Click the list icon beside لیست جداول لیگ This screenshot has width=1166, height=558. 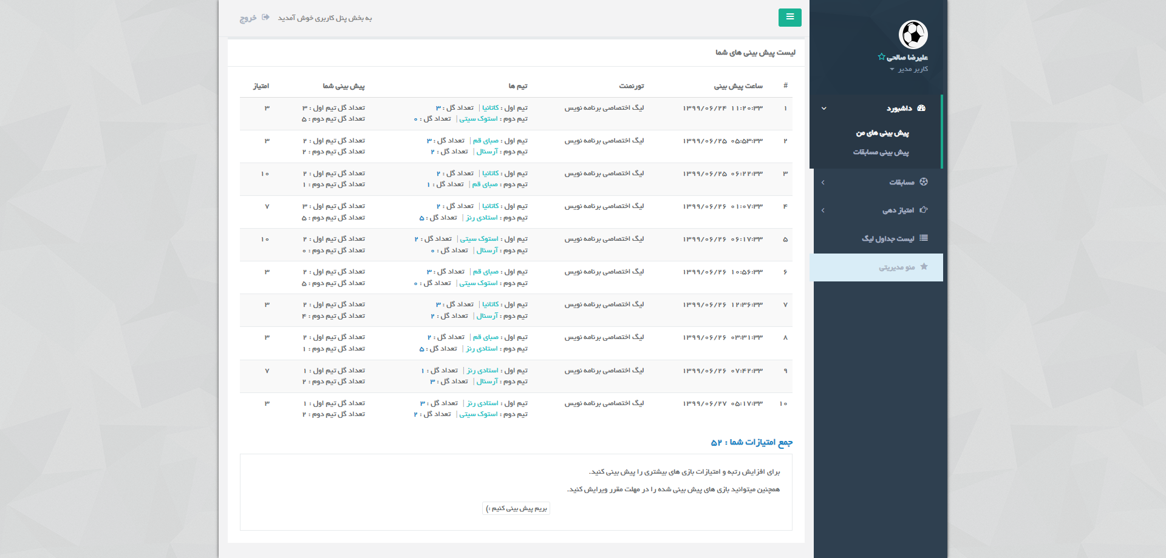click(924, 238)
